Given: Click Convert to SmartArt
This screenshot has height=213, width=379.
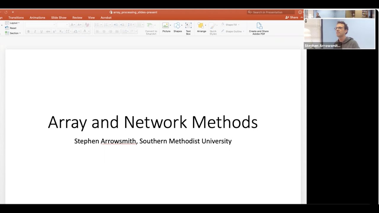Looking at the screenshot, I should tap(151, 29).
